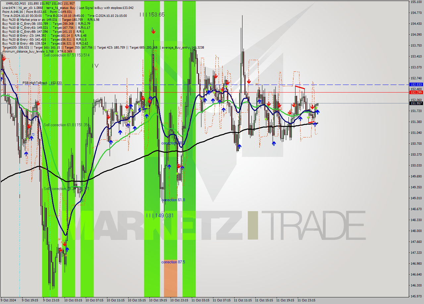Viewport: 424px width, 304px height.
Task: Click the 148.670 price axis value
Action: coord(416,209)
